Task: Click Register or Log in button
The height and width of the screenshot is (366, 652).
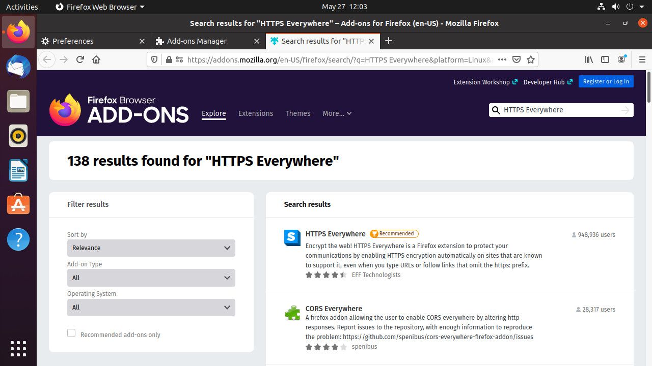Action: [x=606, y=81]
